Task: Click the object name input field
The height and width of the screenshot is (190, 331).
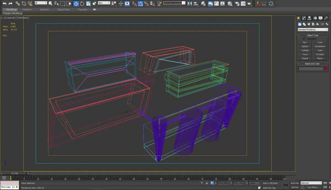Action: (310, 69)
